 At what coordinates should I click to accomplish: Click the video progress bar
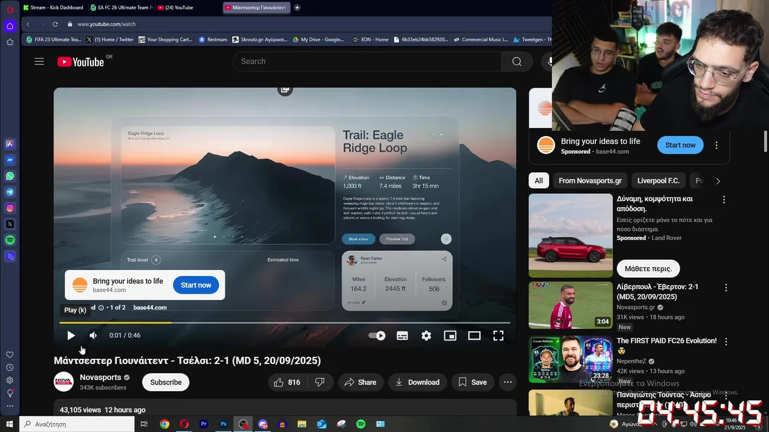click(285, 323)
